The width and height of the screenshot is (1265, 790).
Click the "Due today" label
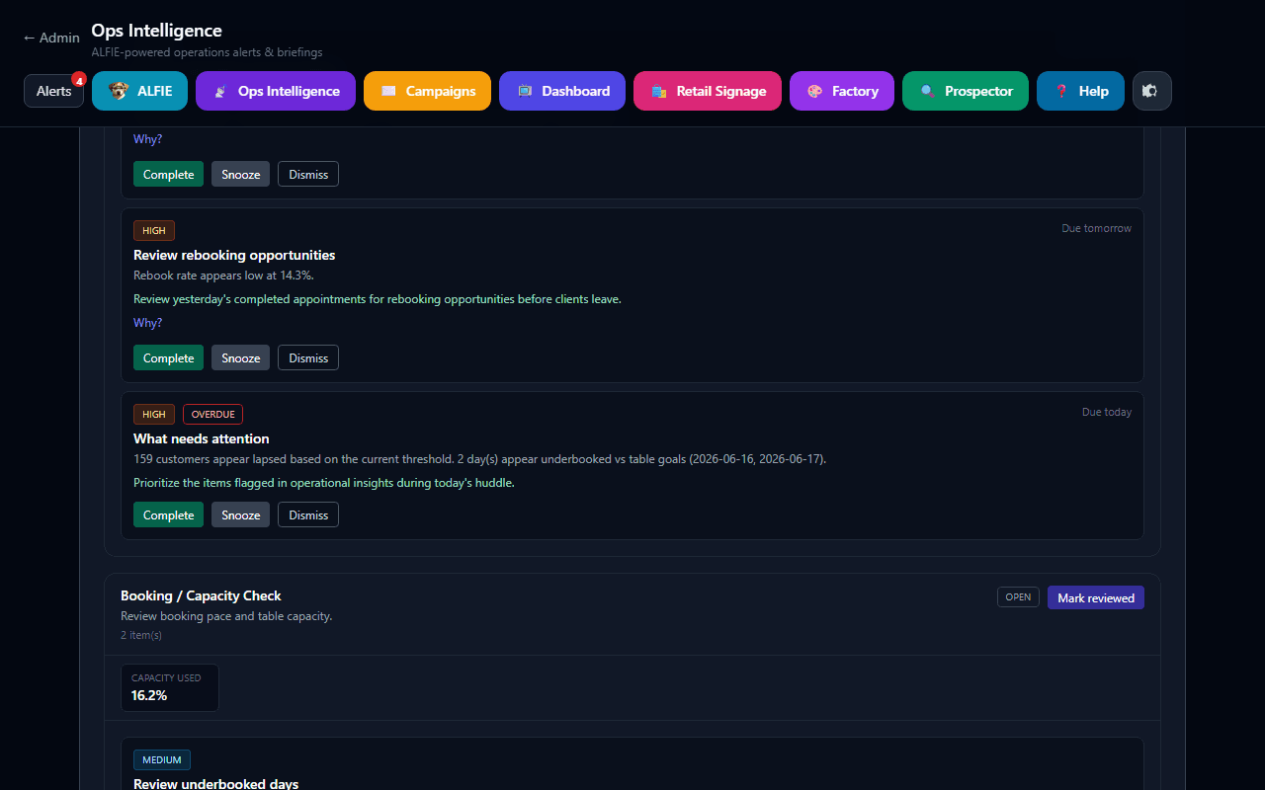(x=1107, y=412)
